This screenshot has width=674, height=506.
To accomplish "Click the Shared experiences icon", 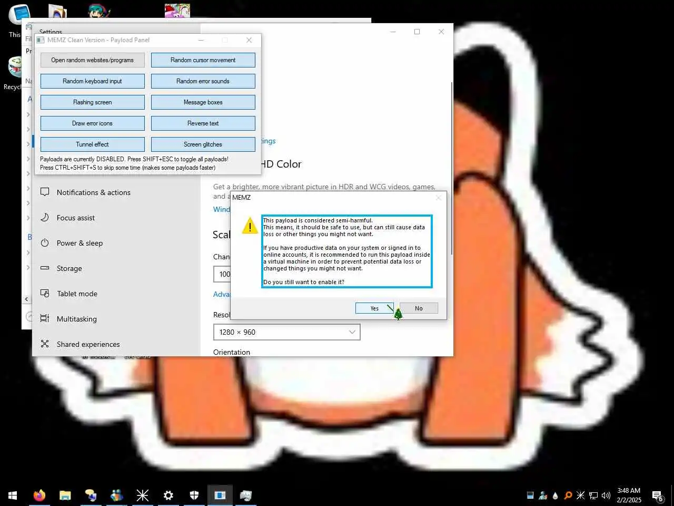I will coord(45,344).
